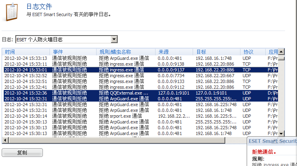This screenshot has width=297, height=166.
Task: Sort by the 时间 column header
Action: [x=26, y=52]
